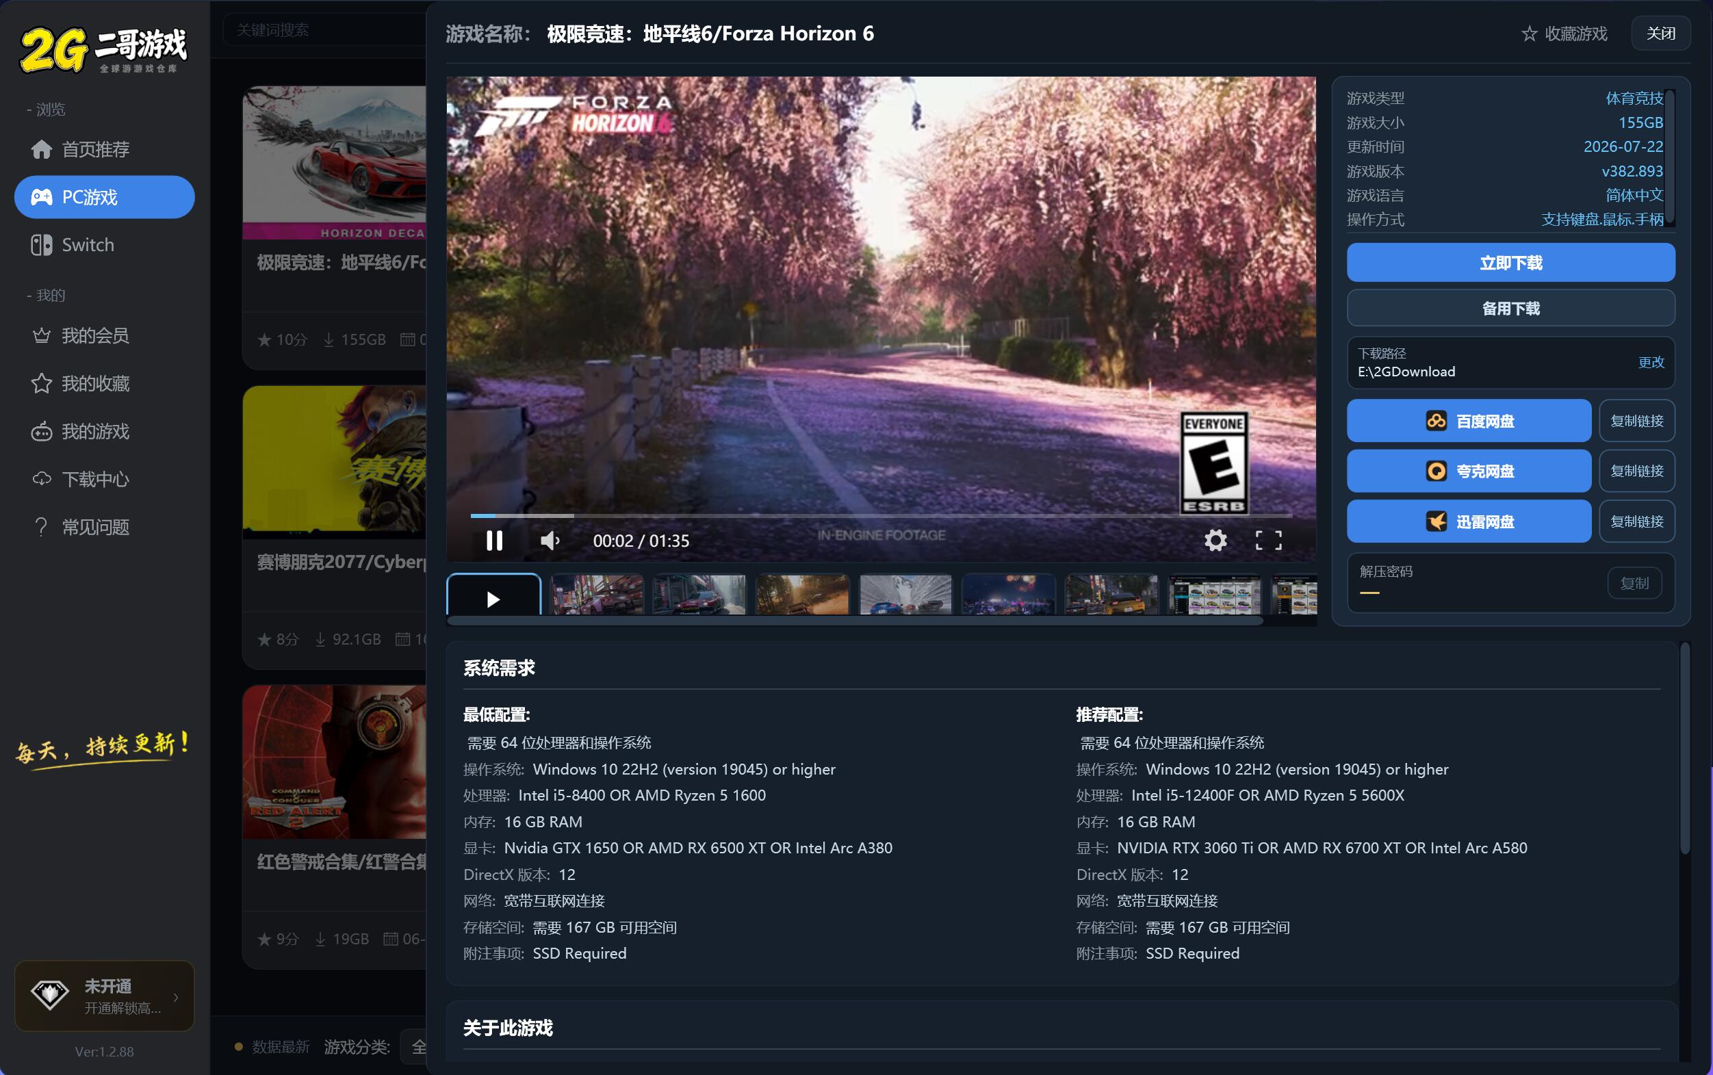
Task: Open the 红色警戒合集 game card image
Action: tap(334, 762)
